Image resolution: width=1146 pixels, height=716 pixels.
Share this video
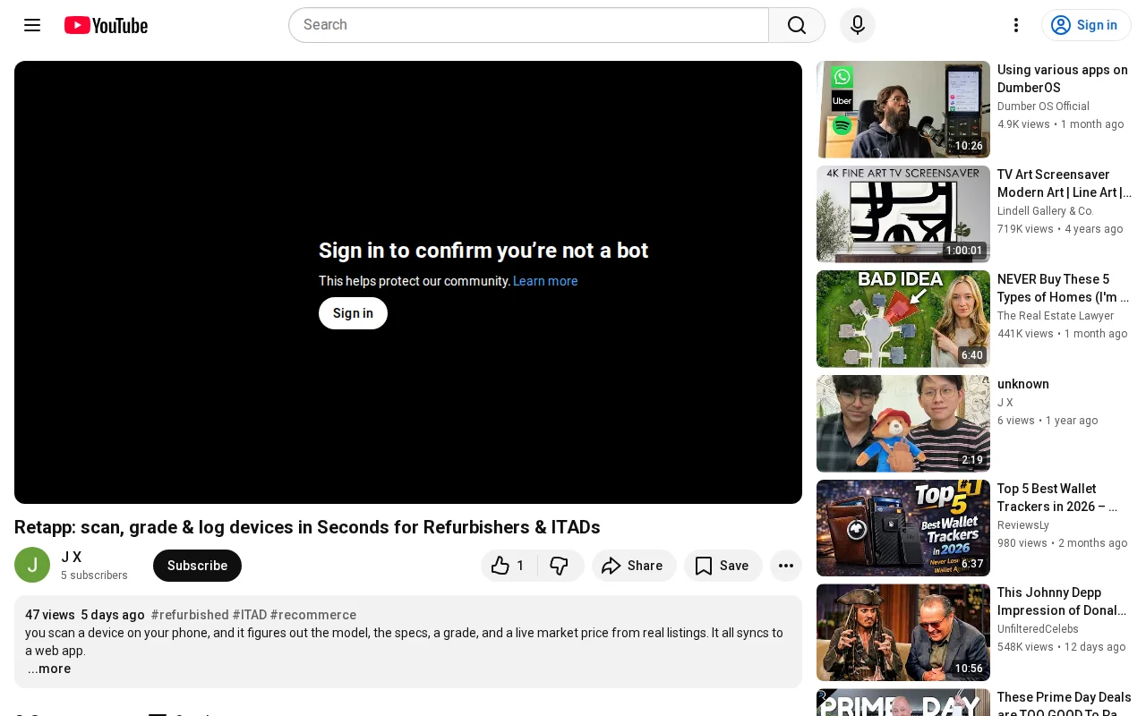point(634,566)
